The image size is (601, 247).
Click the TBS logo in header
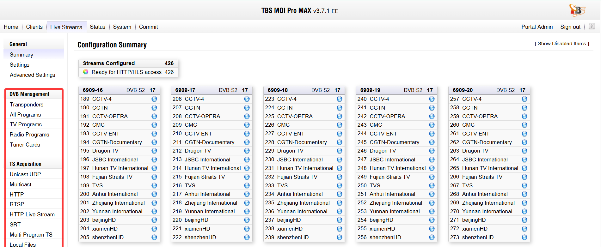577,10
